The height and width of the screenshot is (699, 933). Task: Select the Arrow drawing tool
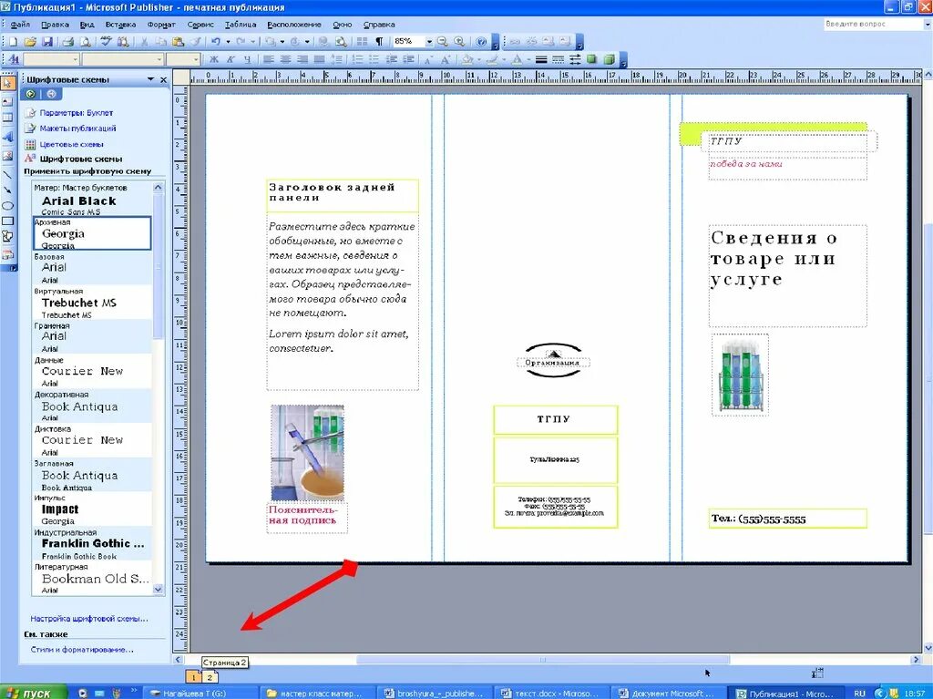click(x=7, y=190)
